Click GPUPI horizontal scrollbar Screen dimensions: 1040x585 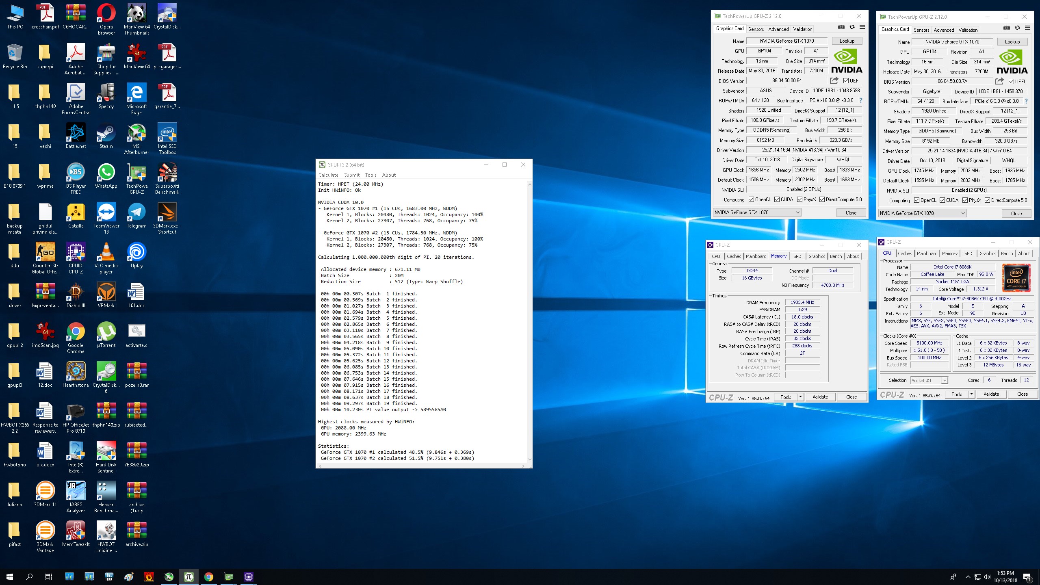coord(421,466)
